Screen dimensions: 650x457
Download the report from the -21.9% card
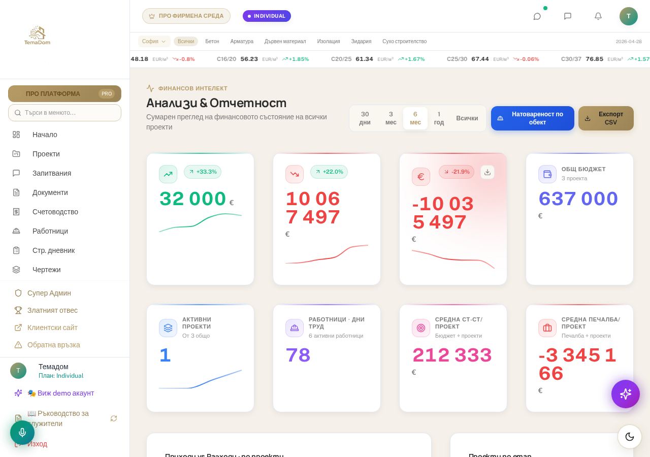487,172
